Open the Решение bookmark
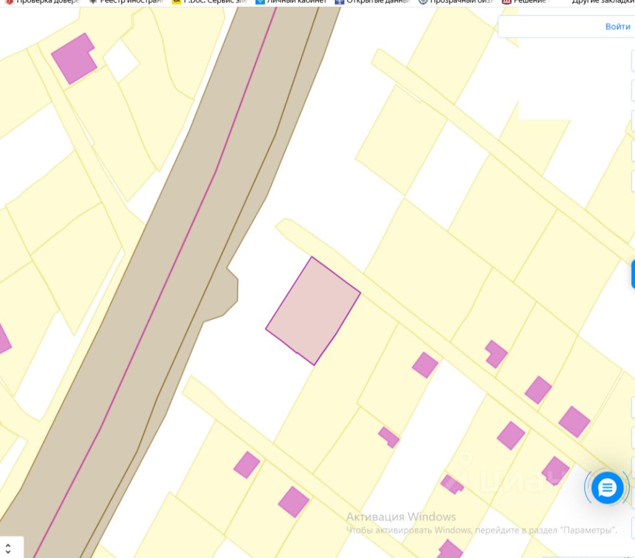 click(525, 2)
